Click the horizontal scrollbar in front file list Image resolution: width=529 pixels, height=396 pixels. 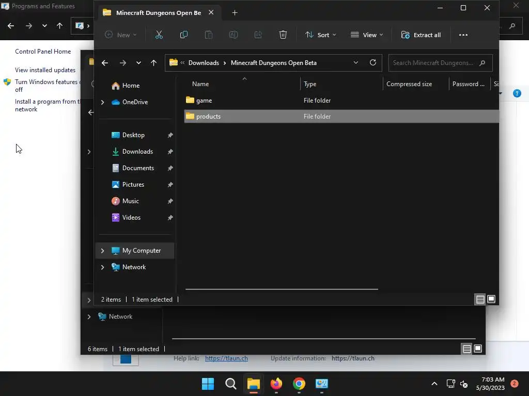click(282, 289)
